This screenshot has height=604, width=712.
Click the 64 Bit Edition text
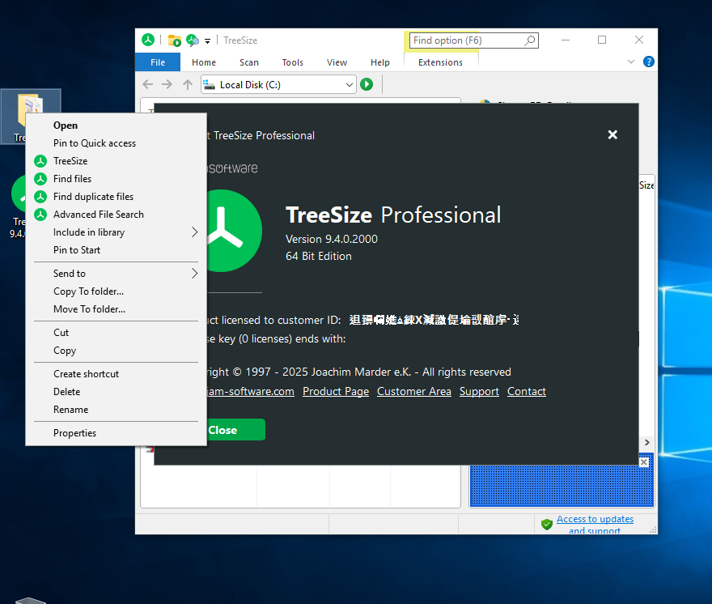[x=318, y=257]
